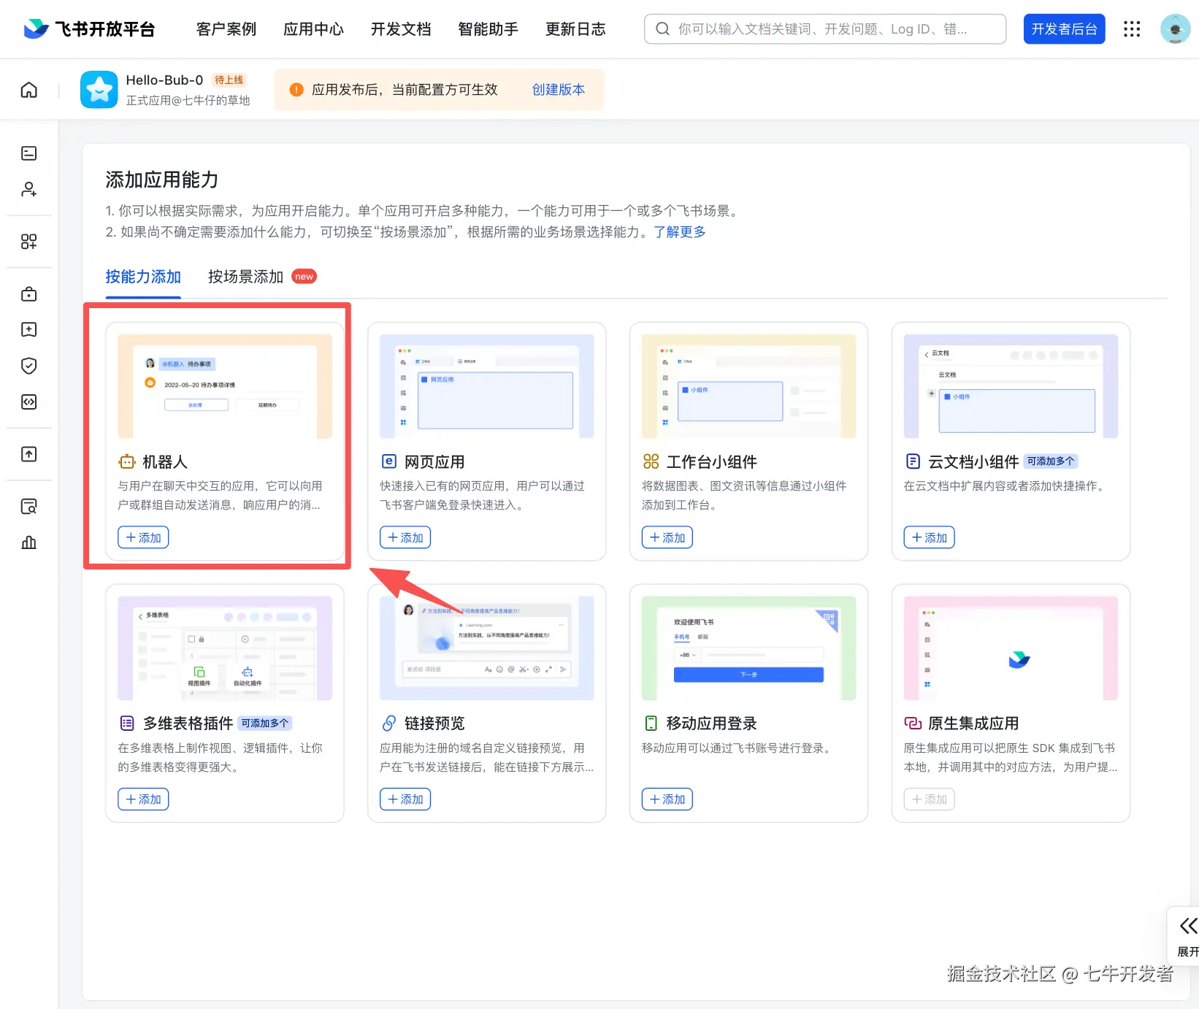This screenshot has height=1009, width=1199.
Task: Click the 创建版本 link
Action: click(559, 90)
